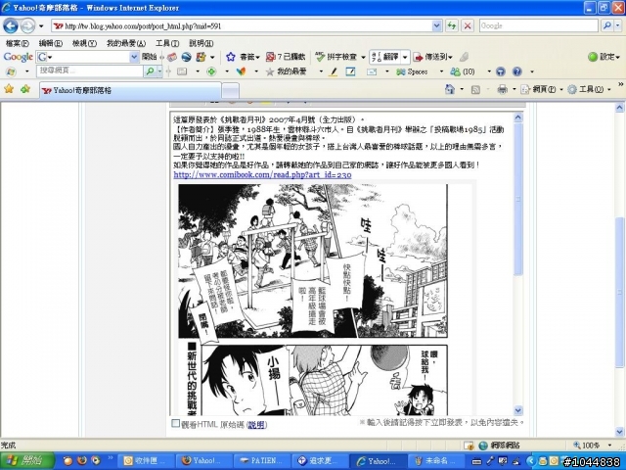Click the Refresh page icon
The image size is (626, 470).
coord(452,26)
